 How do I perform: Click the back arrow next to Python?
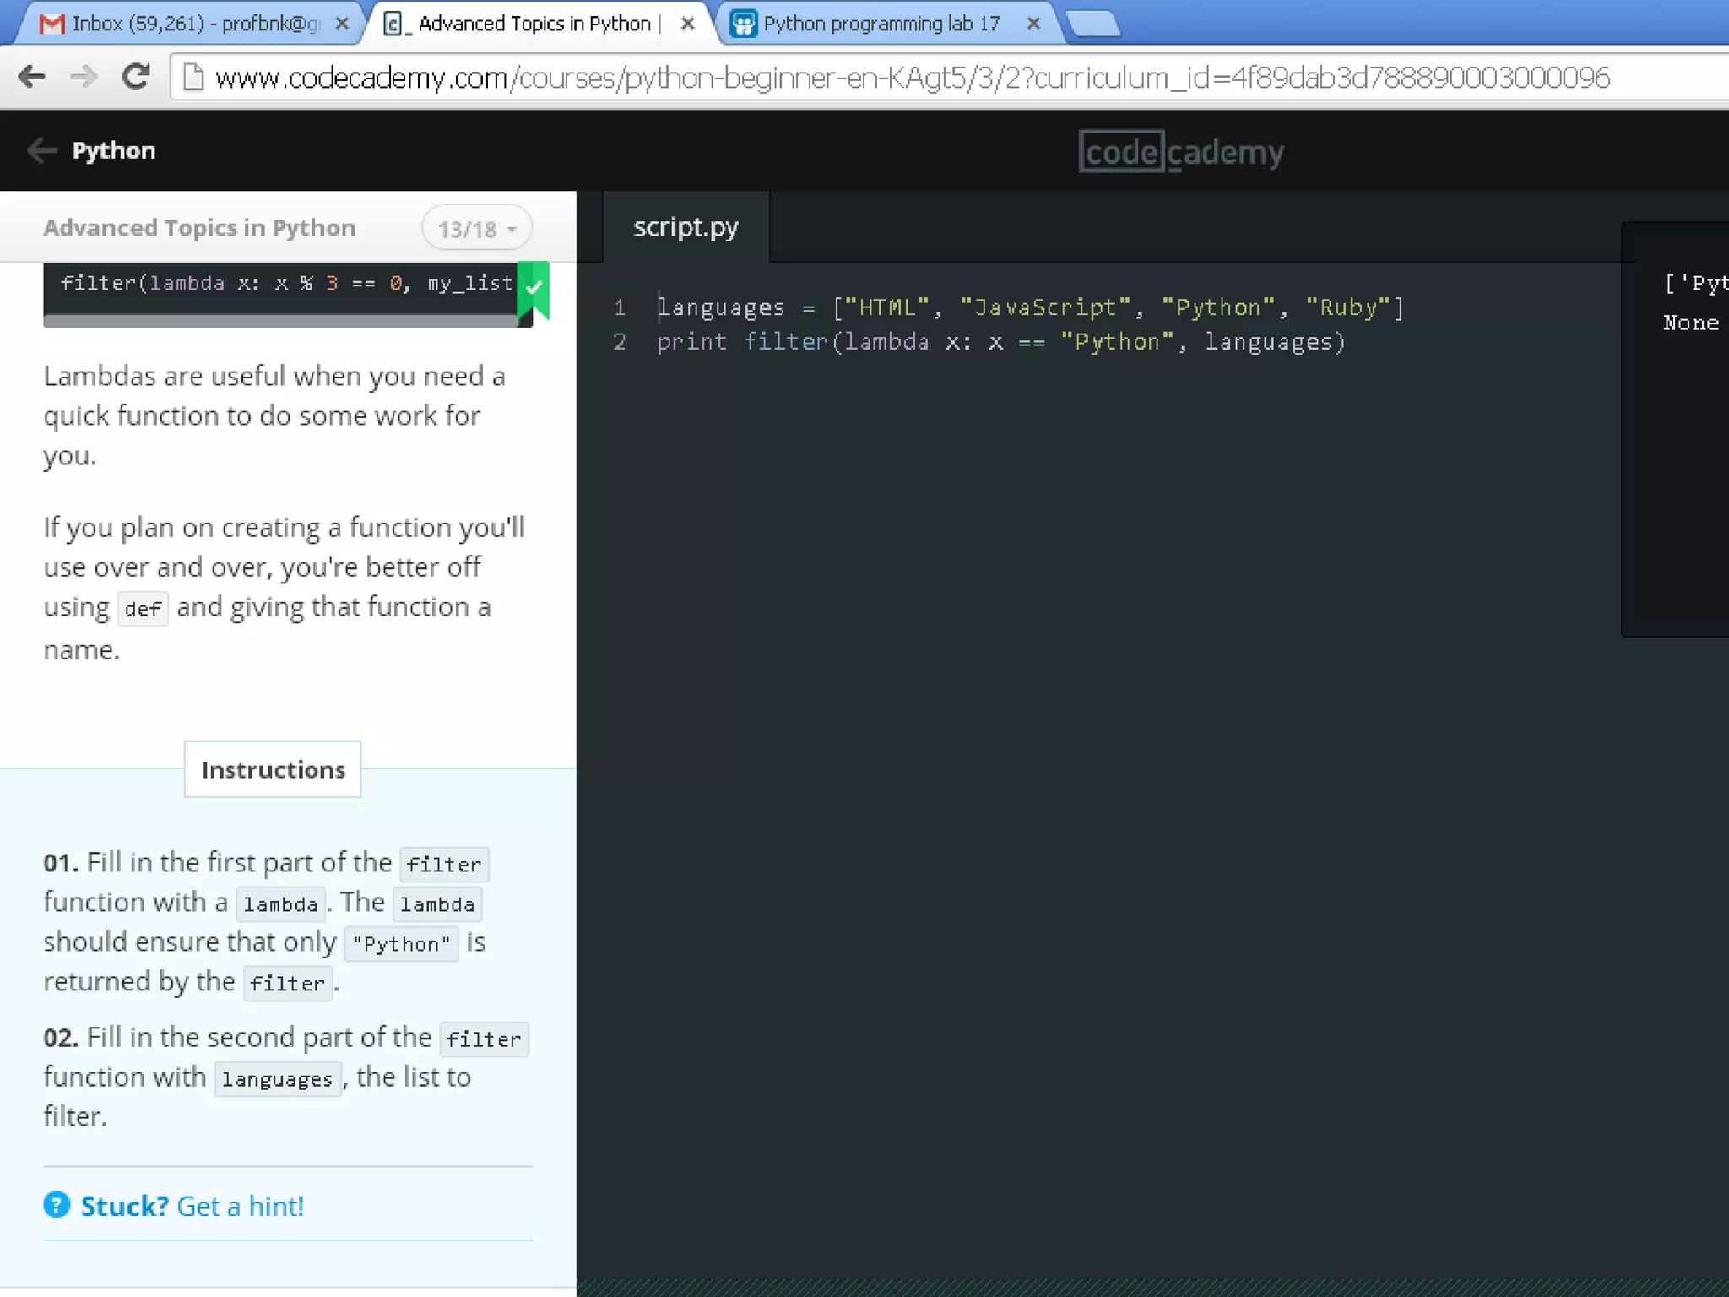click(x=41, y=150)
